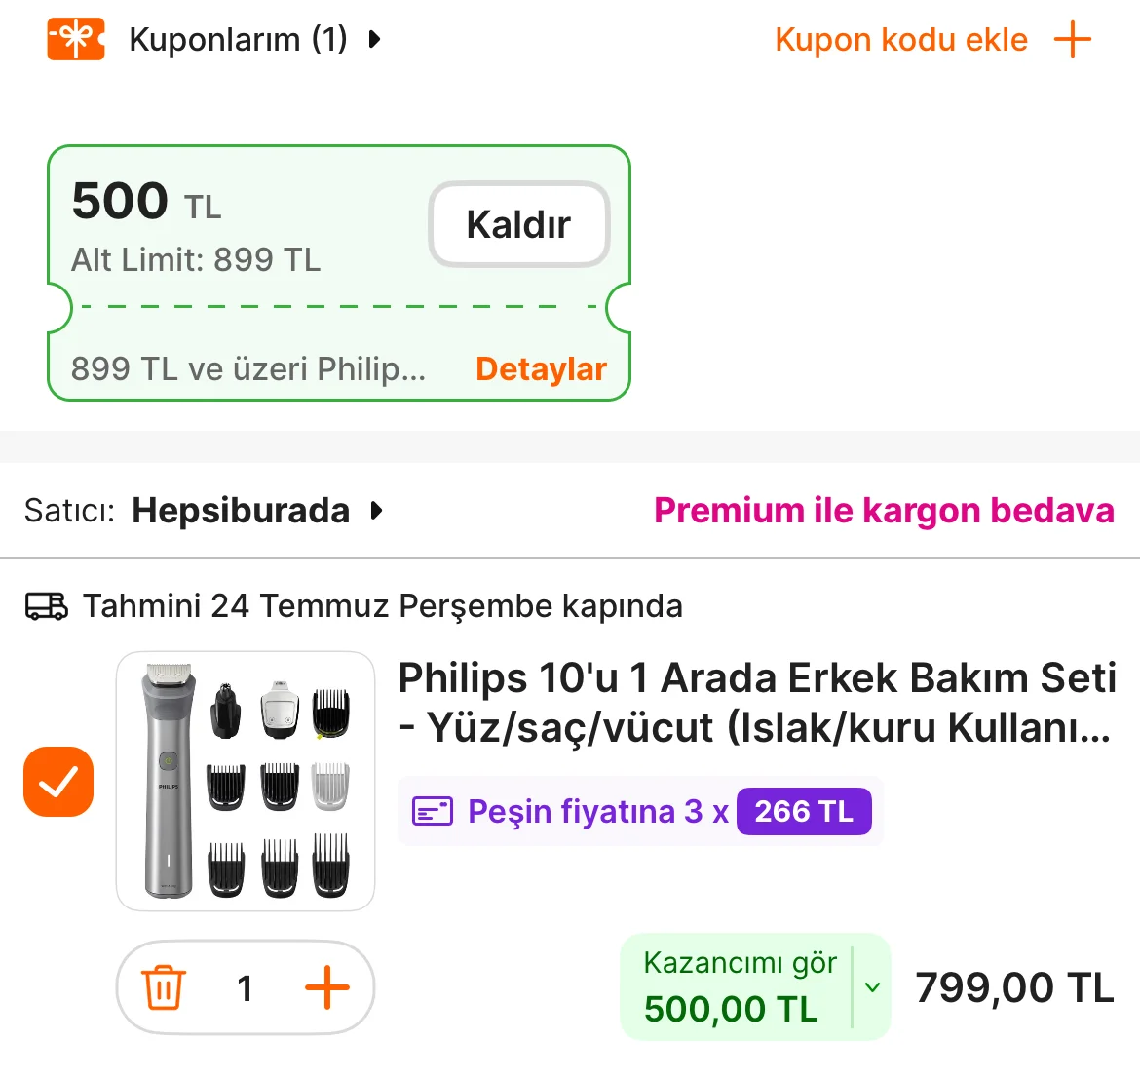Image resolution: width=1140 pixels, height=1080 pixels.
Task: Click the plus icon beside Kupon kodu ekle
Action: pos(1073,40)
